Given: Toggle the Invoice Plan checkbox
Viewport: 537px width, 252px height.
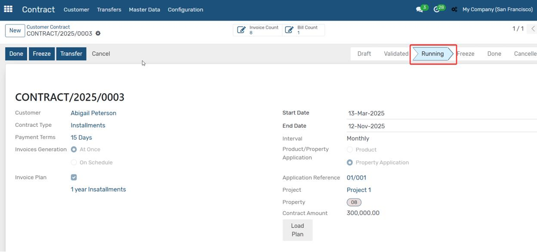Looking at the screenshot, I should (73, 177).
